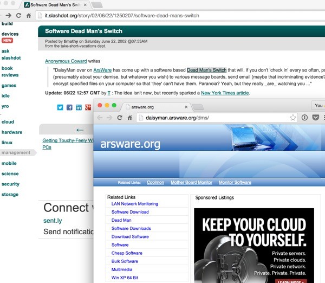Image resolution: width=325 pixels, height=283 pixels.
Task: Click the Coolmon related link
Action: (155, 182)
